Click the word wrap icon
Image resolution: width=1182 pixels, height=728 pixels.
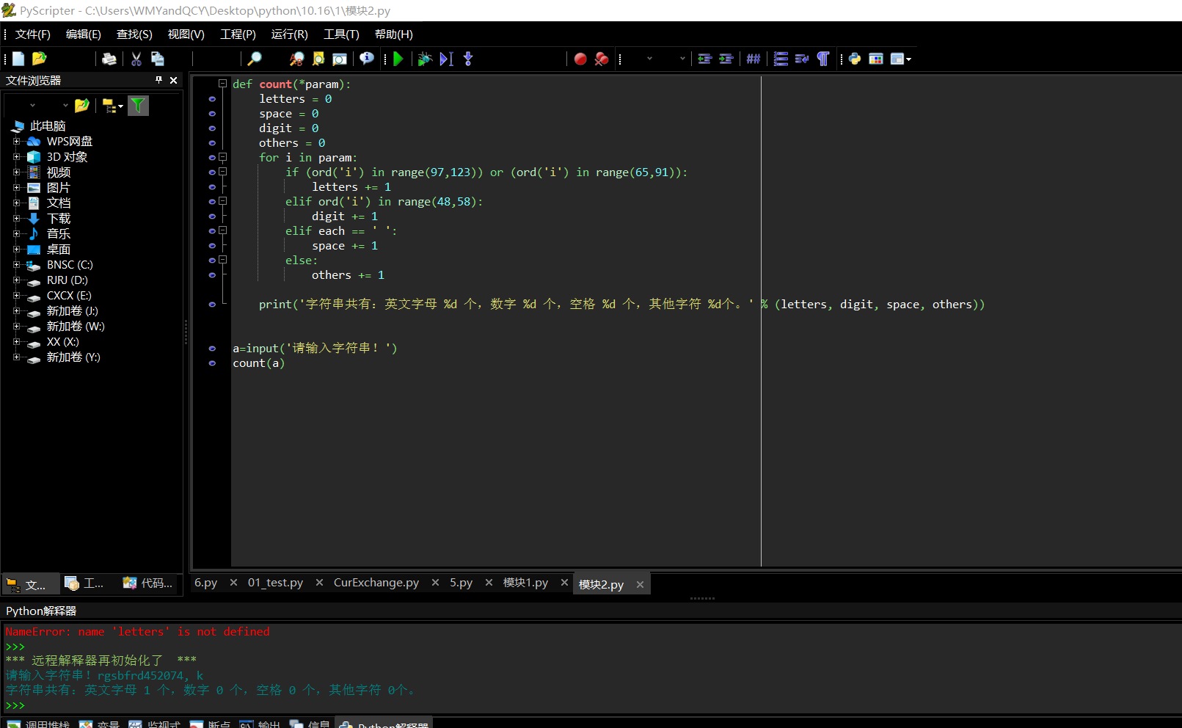pyautogui.click(x=802, y=59)
